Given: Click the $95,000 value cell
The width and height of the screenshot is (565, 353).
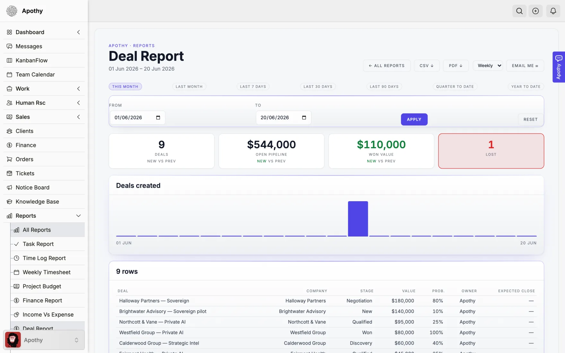Looking at the screenshot, I should pos(404,322).
